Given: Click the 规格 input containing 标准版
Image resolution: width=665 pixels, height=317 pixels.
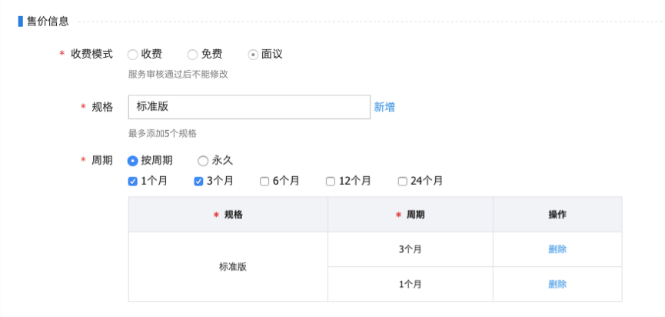Looking at the screenshot, I should 249,107.
